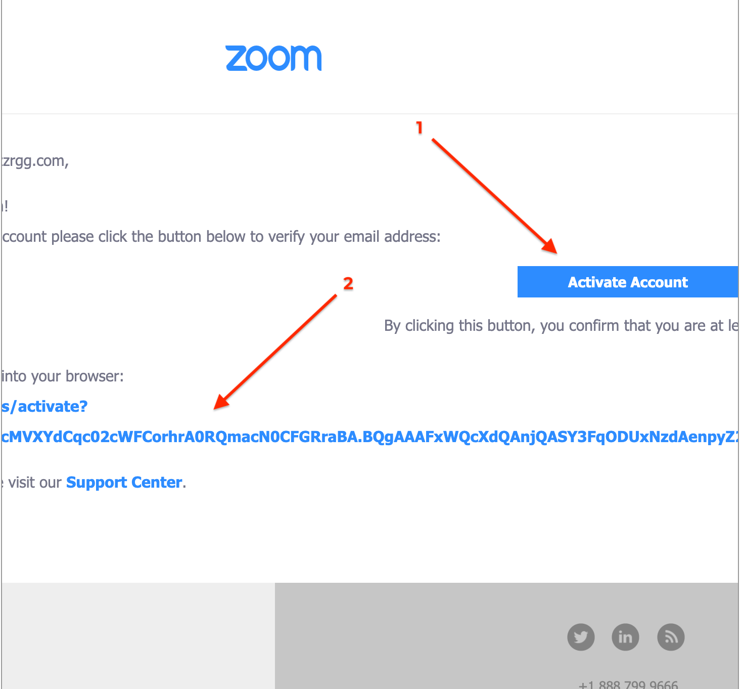
Task: Click empty dark gray footer area beside Twitter
Action: tap(420, 636)
